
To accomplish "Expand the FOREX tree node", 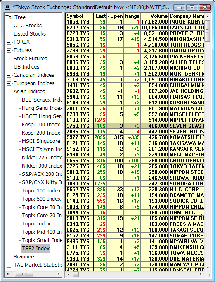I will tap(9, 42).
